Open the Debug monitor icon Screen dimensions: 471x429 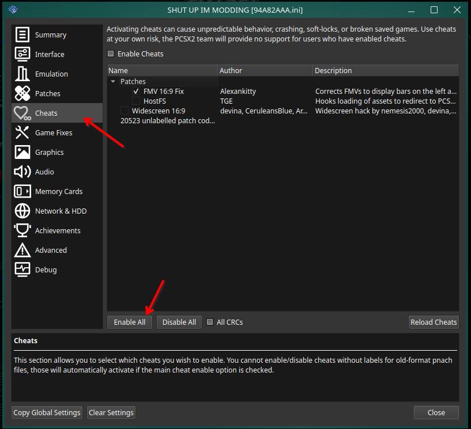(22, 269)
